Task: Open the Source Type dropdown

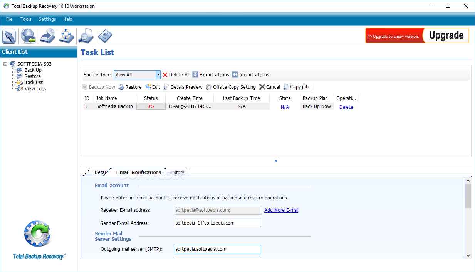Action: pos(158,75)
